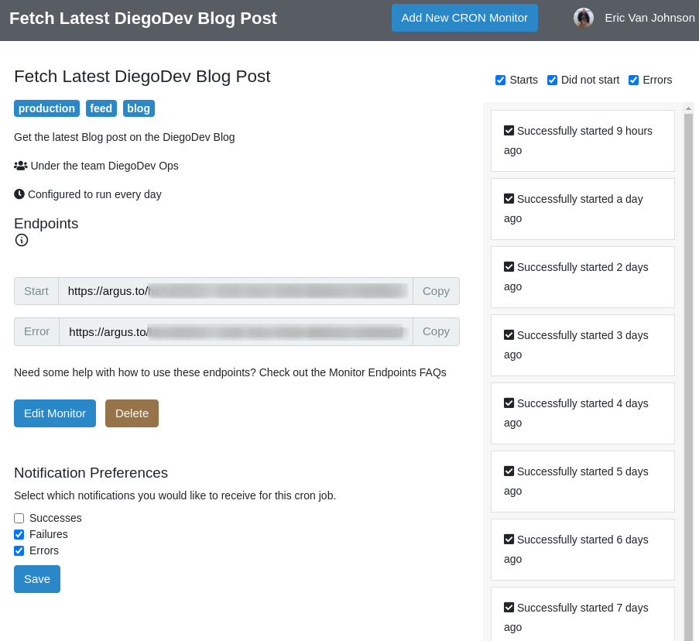
Task: Click the event list scrollbar up arrow
Action: (688, 108)
